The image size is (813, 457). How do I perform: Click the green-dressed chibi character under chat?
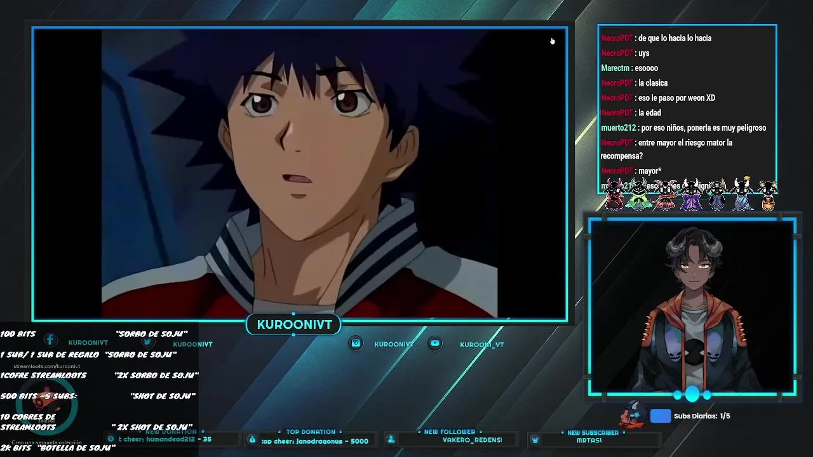(639, 194)
